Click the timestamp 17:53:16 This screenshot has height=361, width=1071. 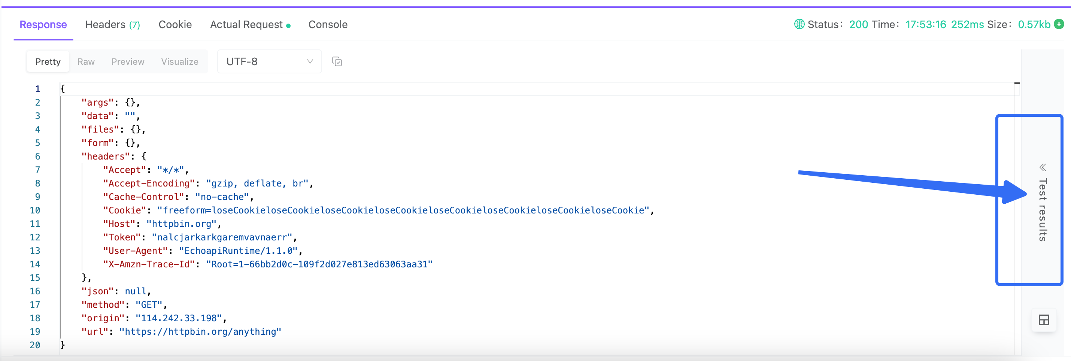tap(926, 25)
